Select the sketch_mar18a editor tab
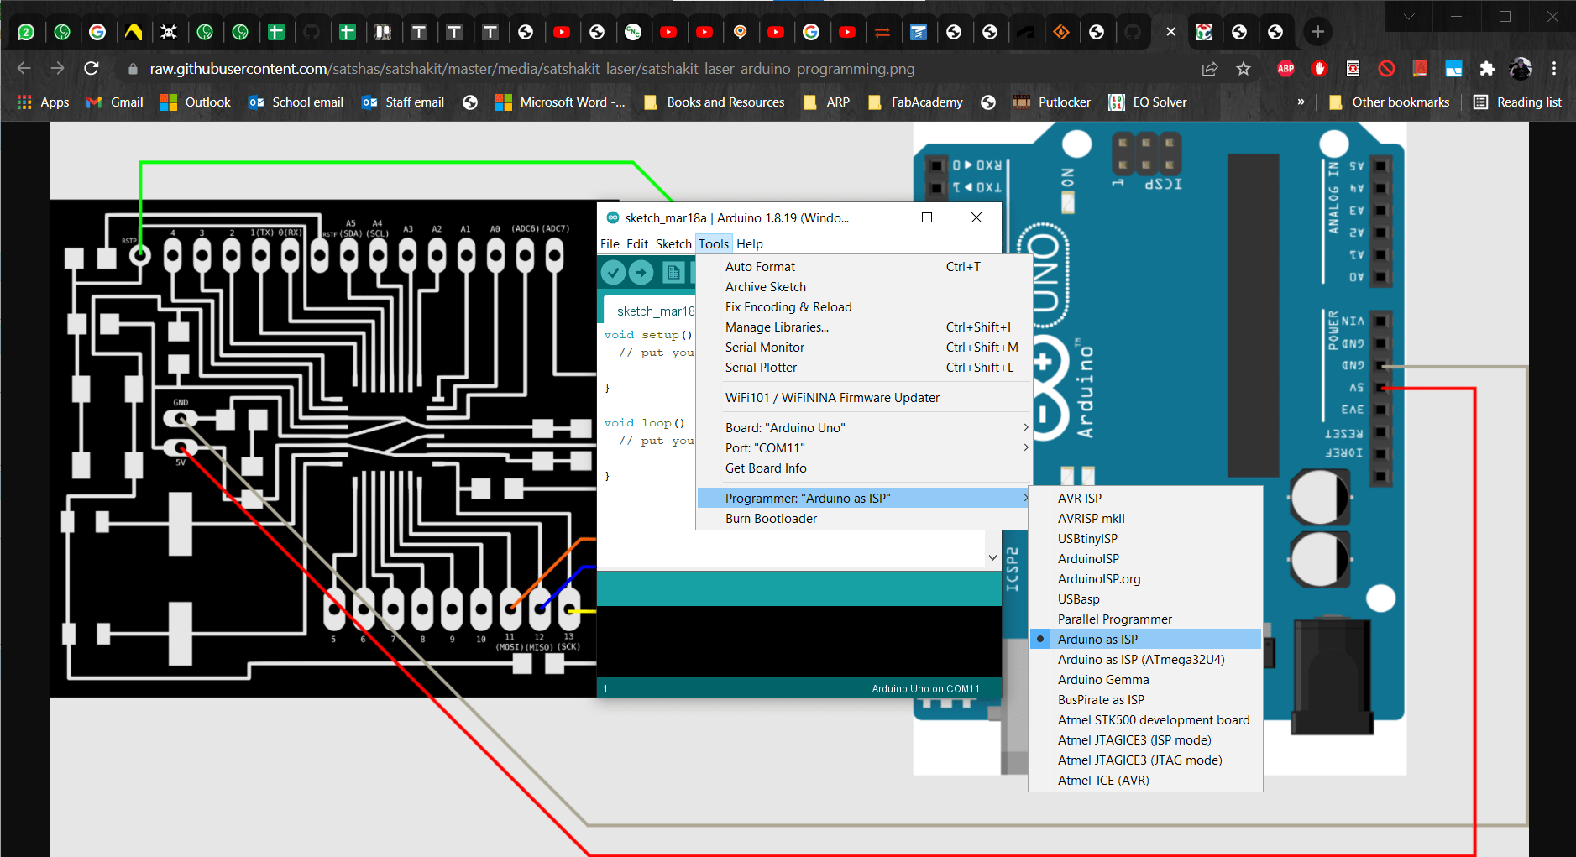 [x=651, y=311]
